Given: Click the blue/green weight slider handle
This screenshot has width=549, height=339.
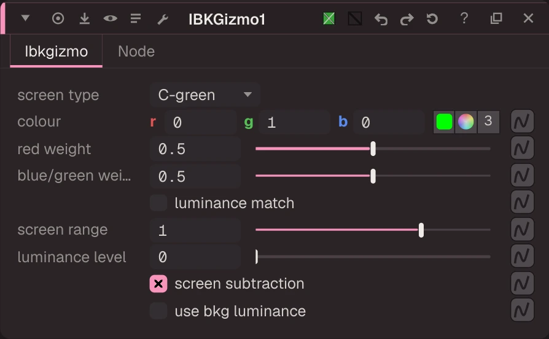Looking at the screenshot, I should [373, 176].
